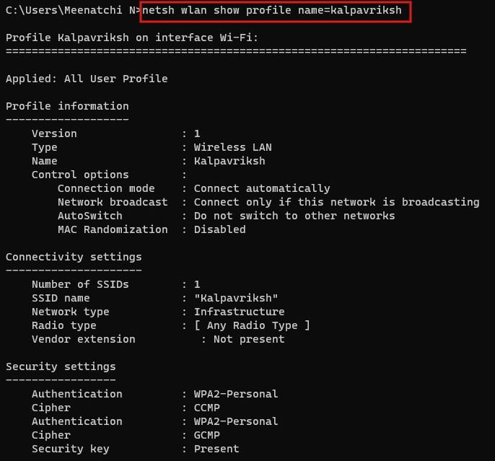495x461 pixels.
Task: Click the command prompt path C:\Users\Meenatchi N
Action: point(69,11)
